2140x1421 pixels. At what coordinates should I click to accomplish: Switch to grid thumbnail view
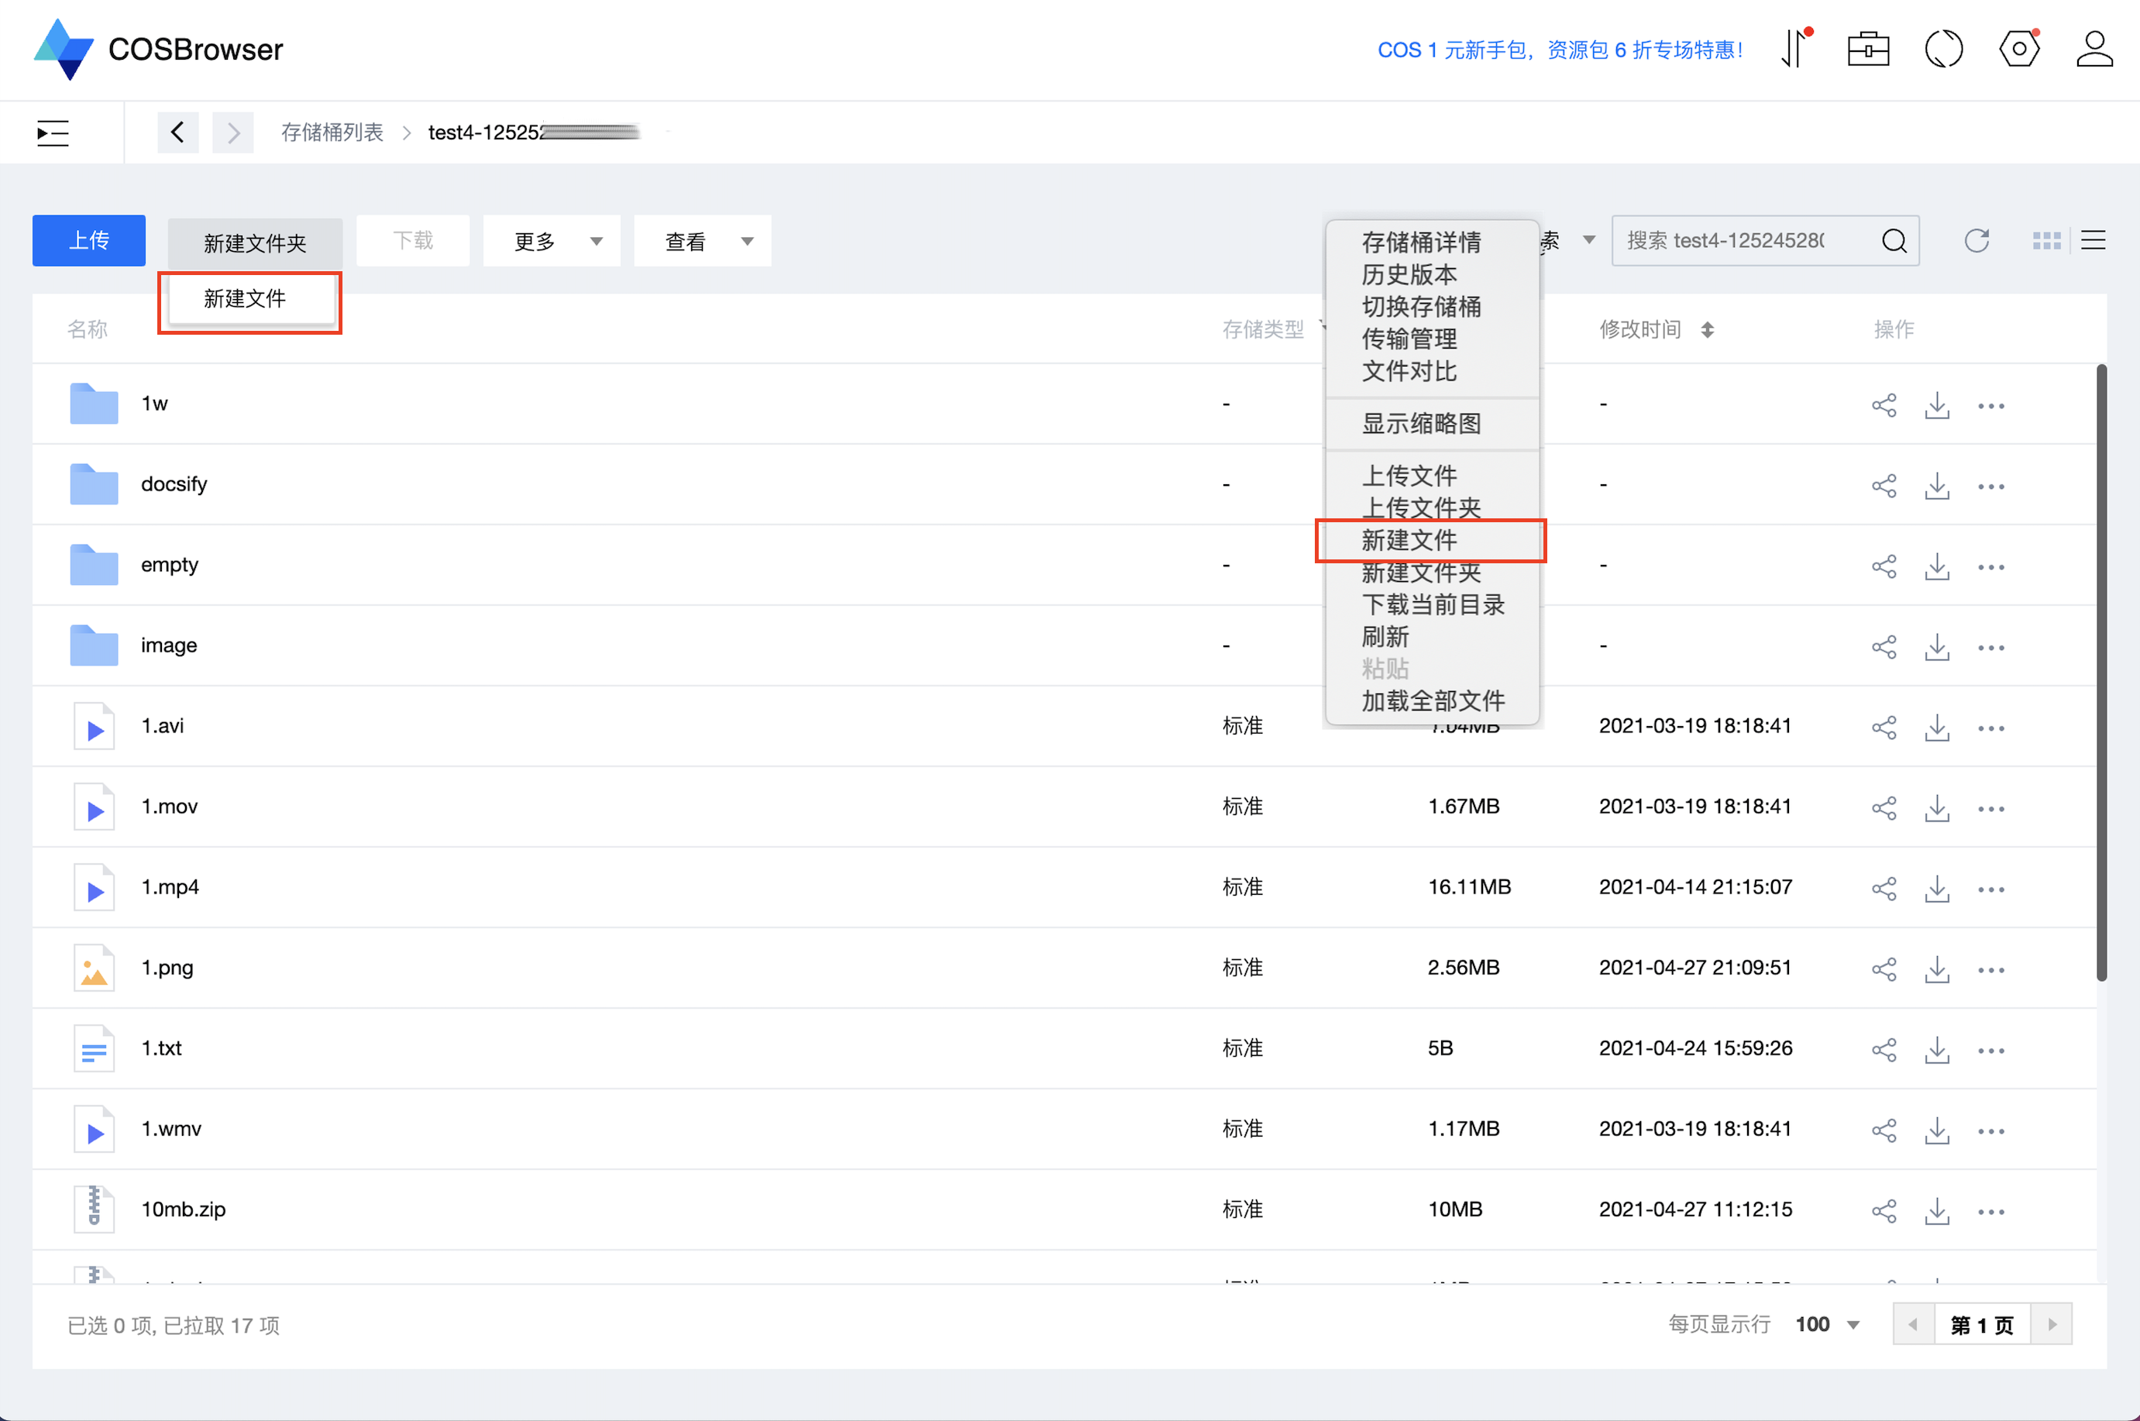pyautogui.click(x=2045, y=240)
